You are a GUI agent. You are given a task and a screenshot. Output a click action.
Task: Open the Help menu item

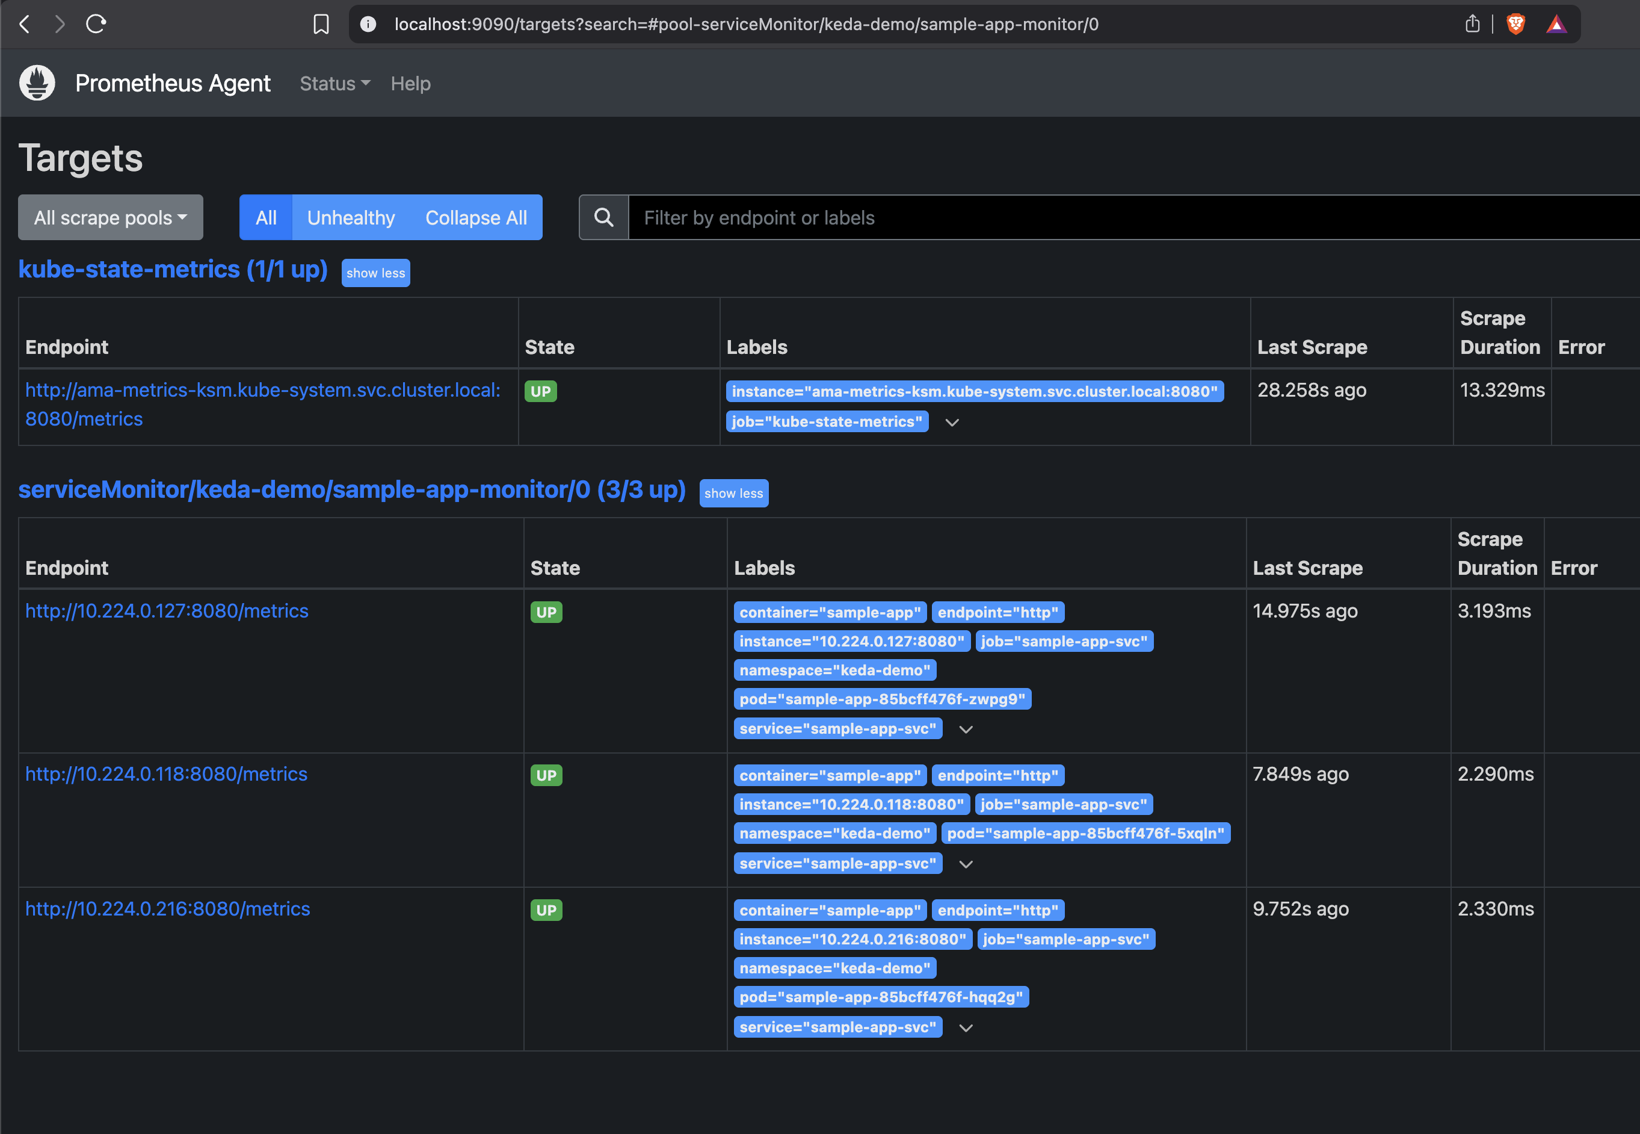[410, 83]
